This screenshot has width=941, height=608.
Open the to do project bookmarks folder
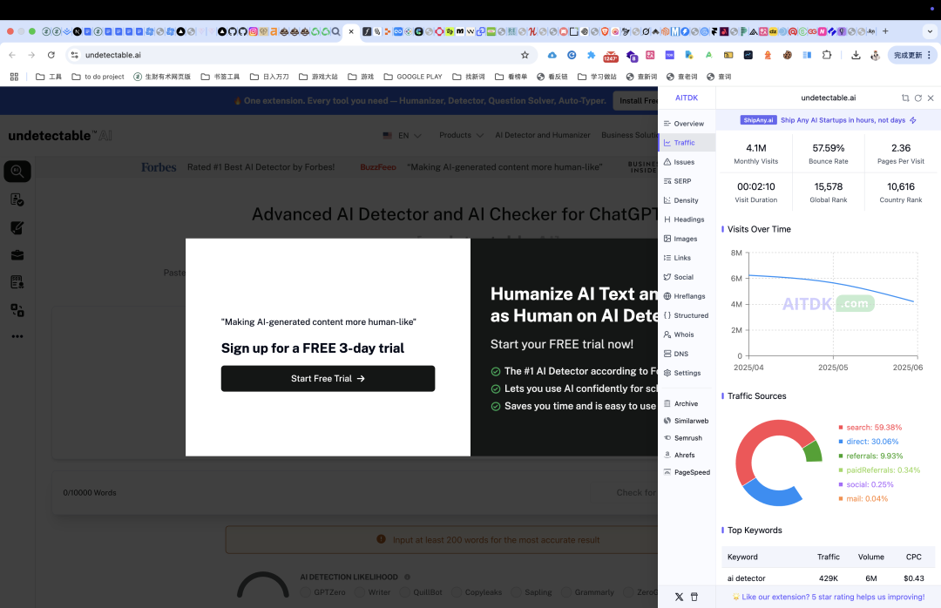98,77
